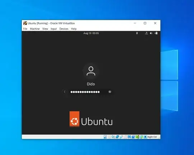Close the Ubuntu VirtualBox window
The image size is (194, 155).
coord(155,23)
